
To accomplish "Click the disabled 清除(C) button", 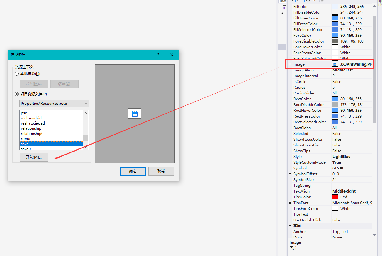I will click(x=64, y=84).
